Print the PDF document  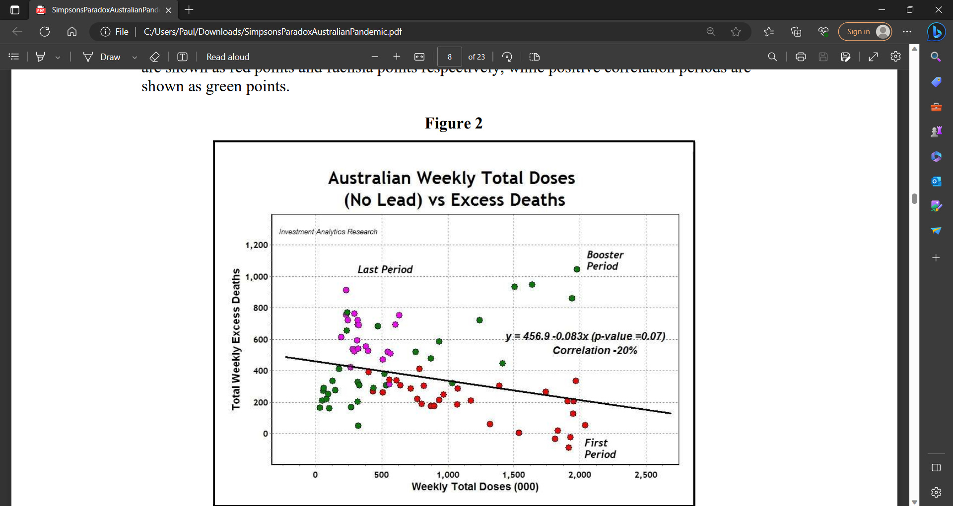(801, 57)
